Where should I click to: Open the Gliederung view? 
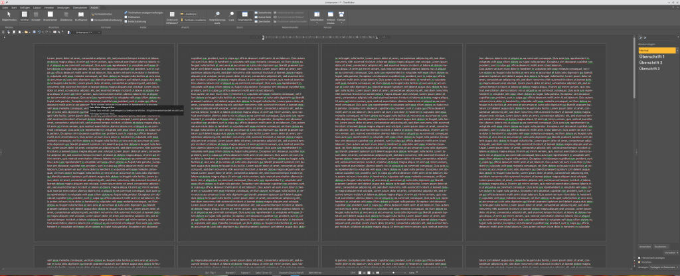pos(67,17)
